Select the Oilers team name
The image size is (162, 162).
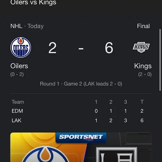click(x=19, y=66)
